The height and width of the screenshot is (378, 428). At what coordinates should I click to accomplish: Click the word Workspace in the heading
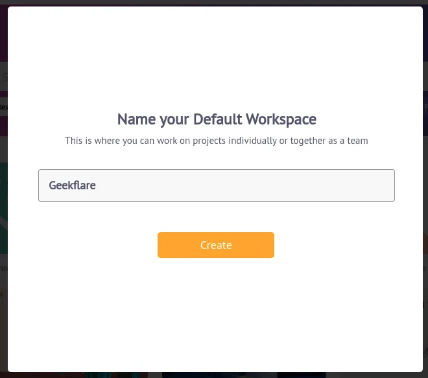[281, 119]
